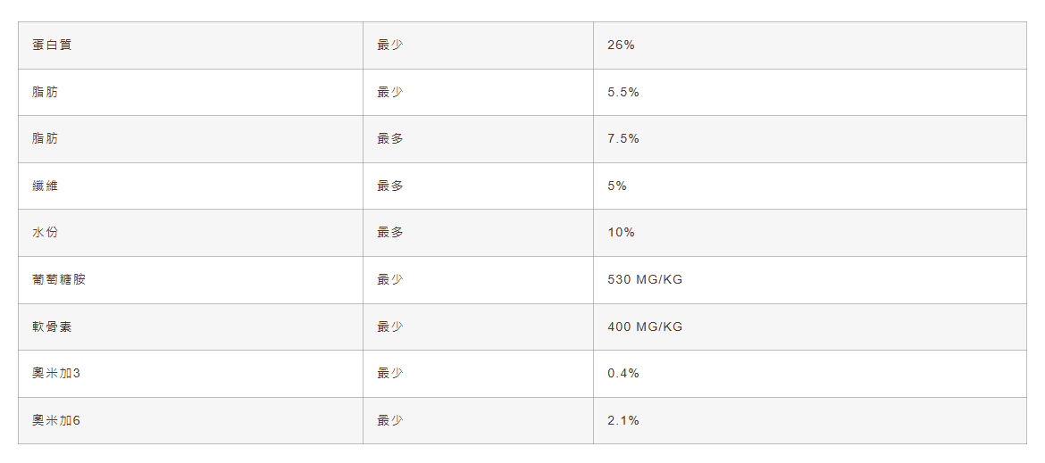Viewport: 1045px width, 463px height.
Task: Click the 葡萄糖胺 label cell
Action: coord(59,279)
